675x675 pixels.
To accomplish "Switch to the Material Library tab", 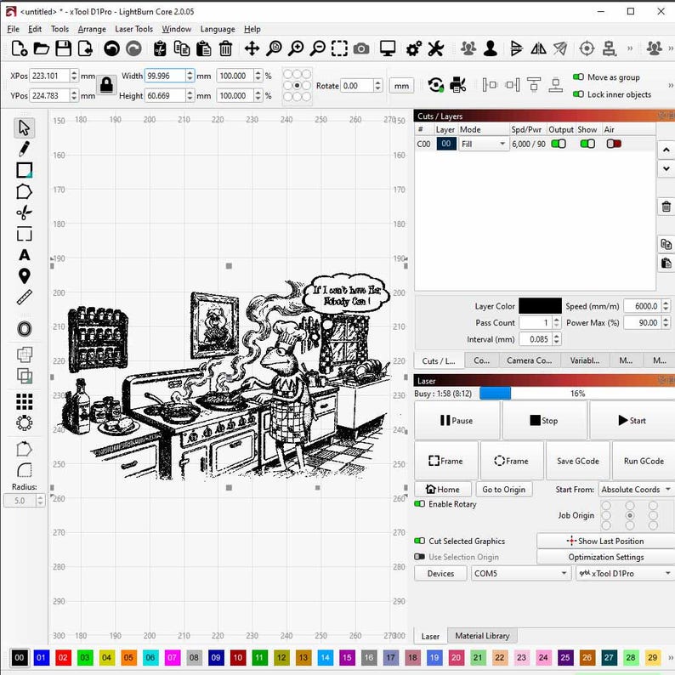I will [x=482, y=635].
